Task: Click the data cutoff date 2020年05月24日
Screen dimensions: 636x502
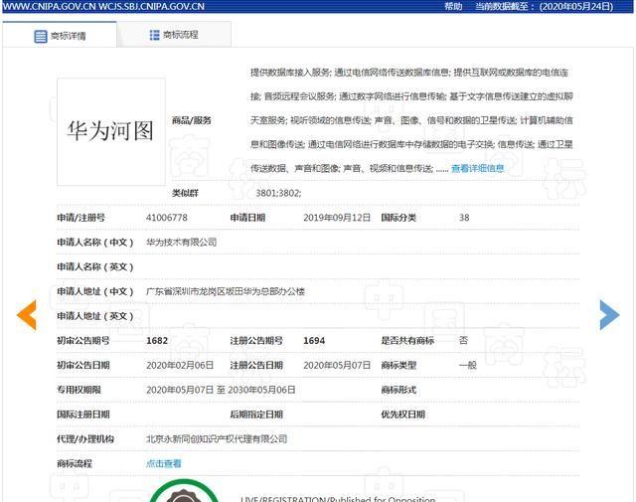Action: pos(576,7)
